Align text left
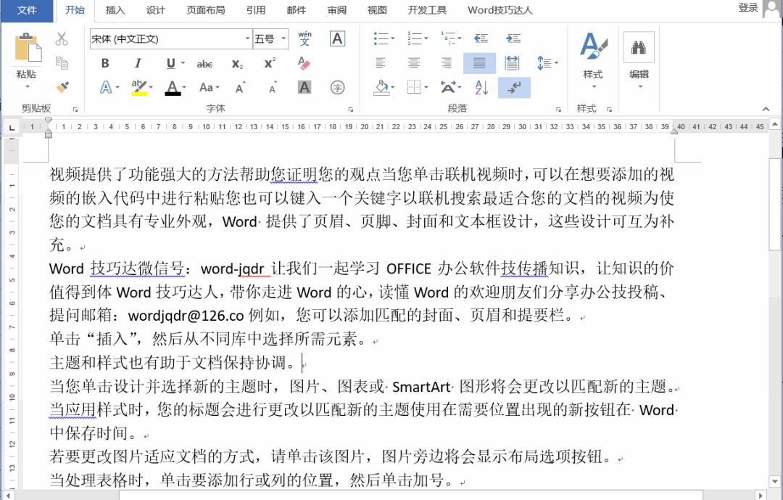The height and width of the screenshot is (500, 783). (x=381, y=63)
